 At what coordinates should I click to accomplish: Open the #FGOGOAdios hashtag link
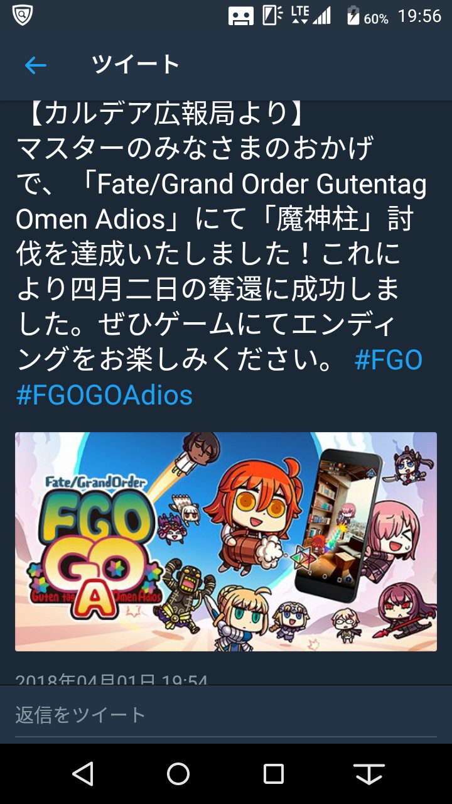104,395
